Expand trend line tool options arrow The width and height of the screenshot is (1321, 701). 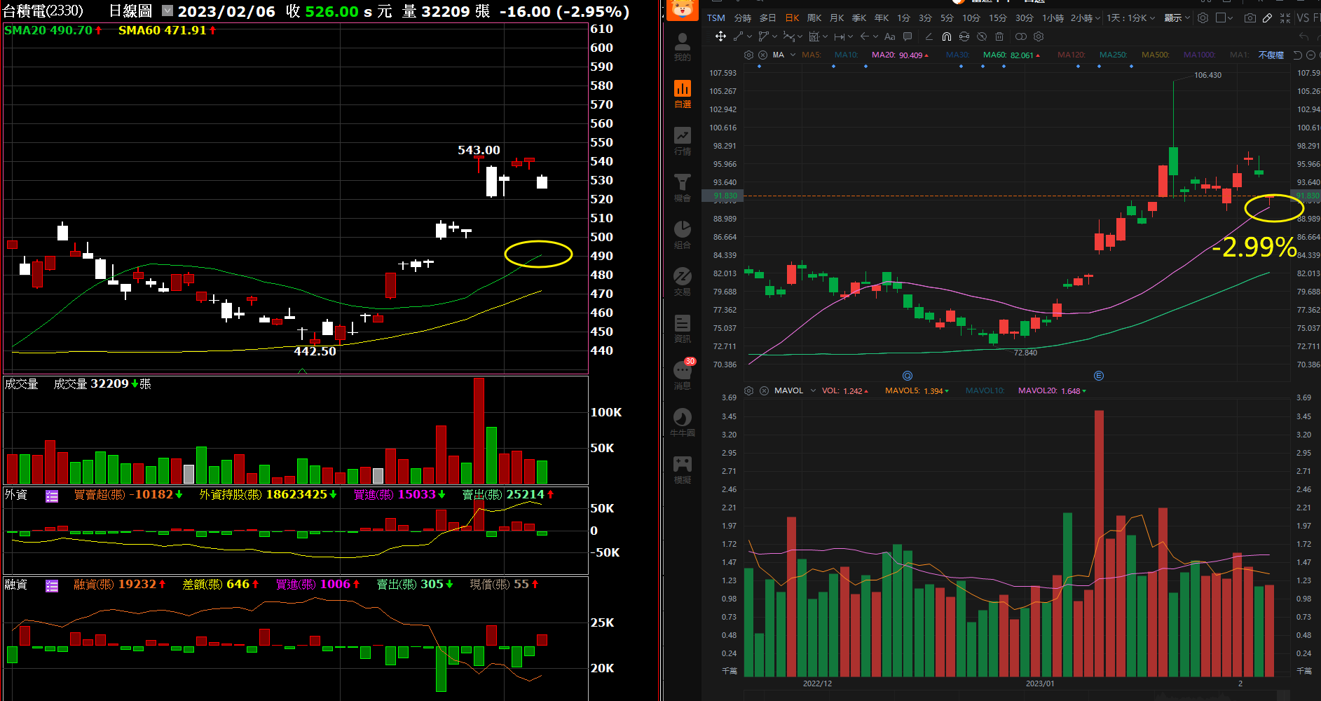click(749, 36)
